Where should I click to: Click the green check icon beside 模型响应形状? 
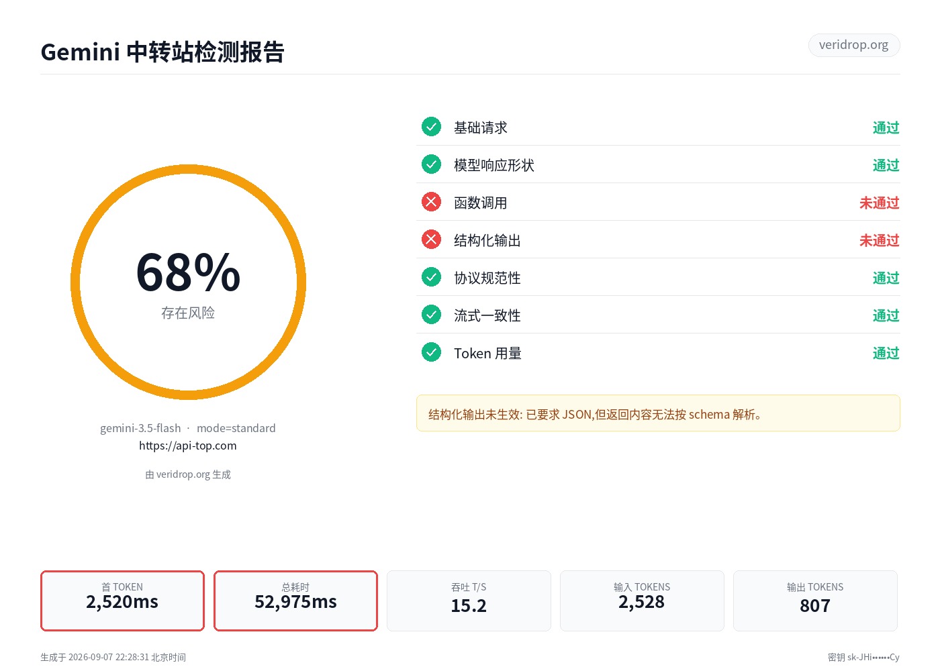point(431,164)
